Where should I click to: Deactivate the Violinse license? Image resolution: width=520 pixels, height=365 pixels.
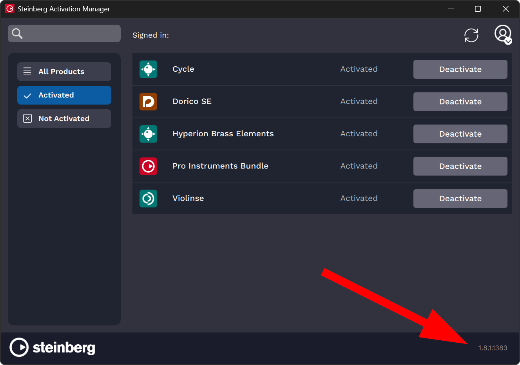pos(460,199)
